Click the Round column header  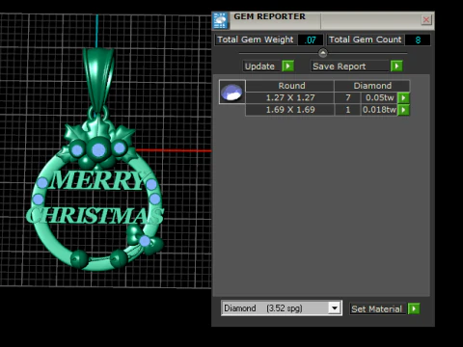click(x=291, y=86)
